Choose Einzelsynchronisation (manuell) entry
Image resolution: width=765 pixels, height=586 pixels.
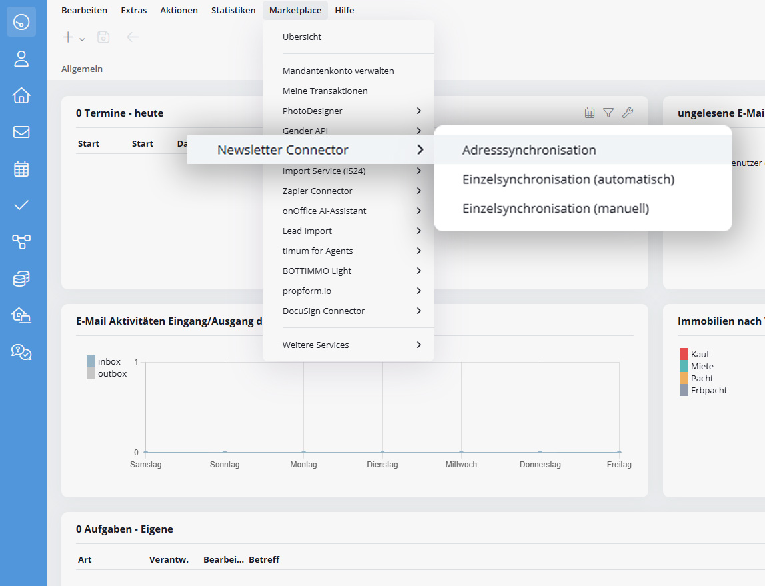[555, 209]
